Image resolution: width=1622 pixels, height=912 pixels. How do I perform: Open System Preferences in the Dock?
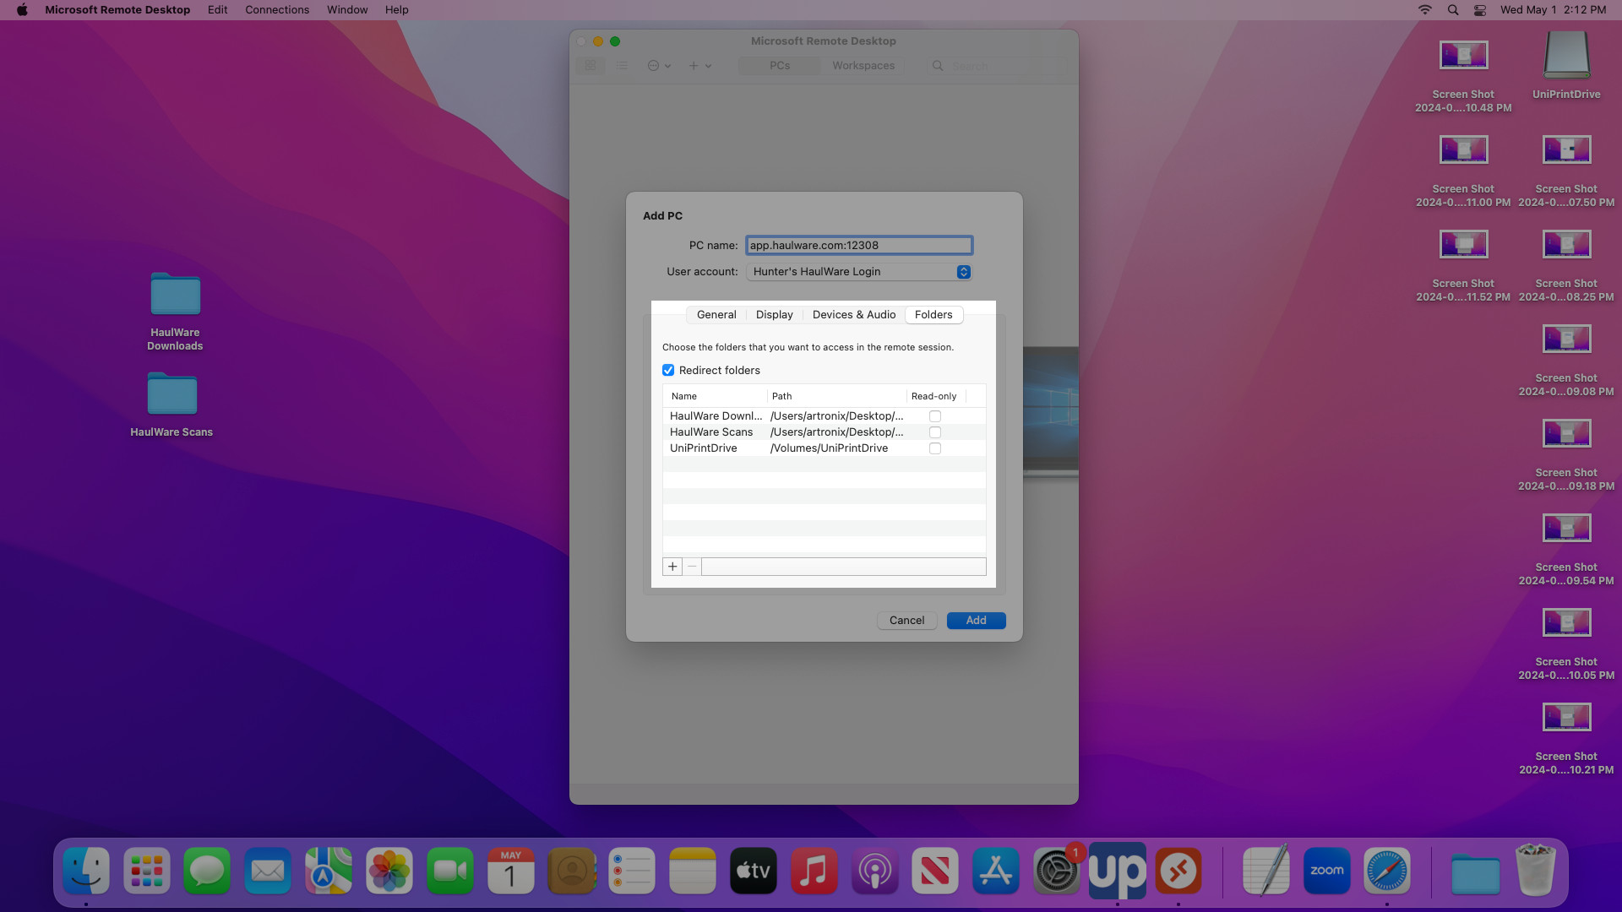click(1056, 871)
